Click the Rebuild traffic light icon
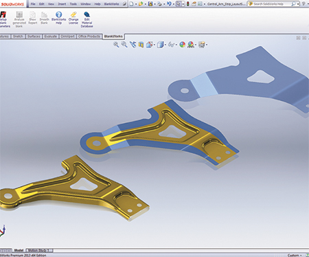 (x=188, y=4)
